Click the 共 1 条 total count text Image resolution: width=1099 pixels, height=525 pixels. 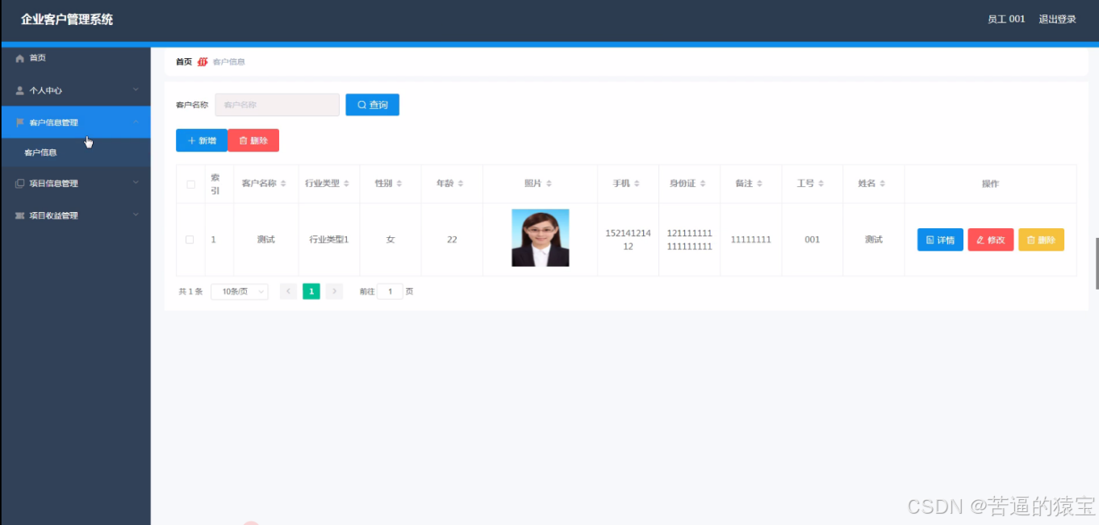point(190,292)
